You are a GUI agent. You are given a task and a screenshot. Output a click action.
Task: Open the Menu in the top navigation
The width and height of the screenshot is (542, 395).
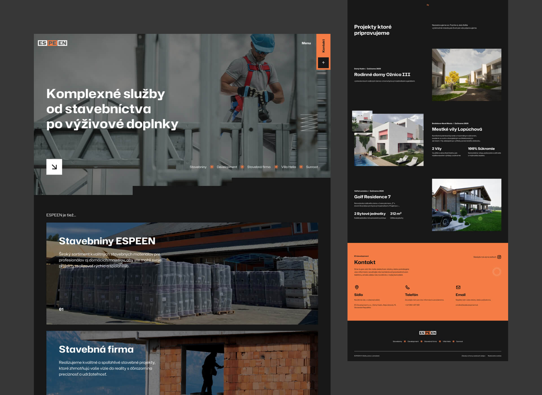pos(306,43)
